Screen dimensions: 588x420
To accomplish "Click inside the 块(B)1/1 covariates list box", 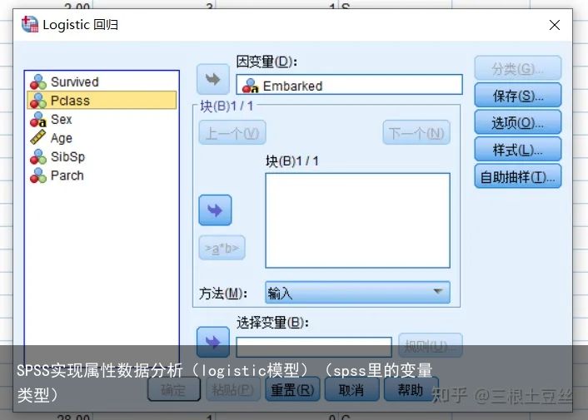I will (358, 220).
